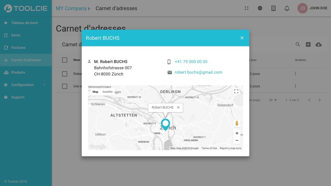Click the Actions column header

click(x=300, y=60)
